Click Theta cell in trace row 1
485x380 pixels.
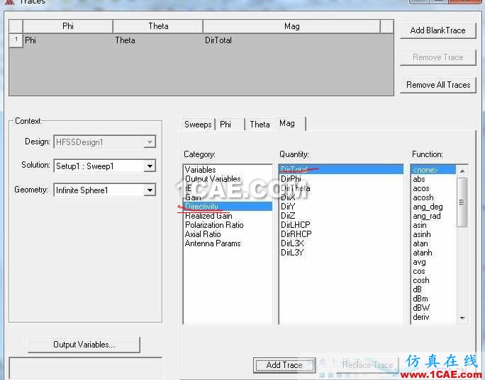click(158, 40)
